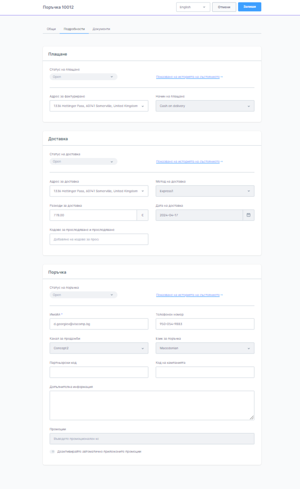Screen dimensions: 300x489
Task: Click the Отмени cancel button
Action: pos(224,7)
